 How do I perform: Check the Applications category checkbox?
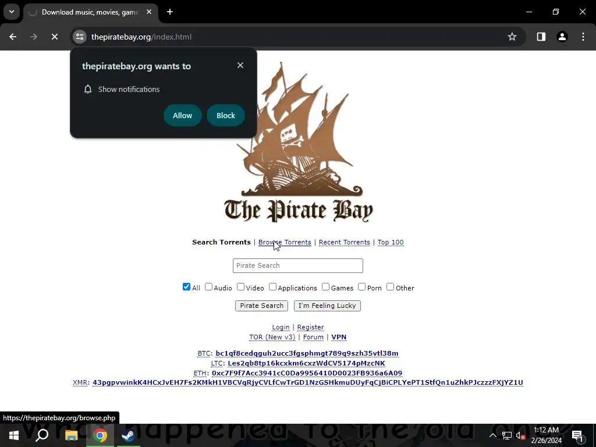[272, 287]
